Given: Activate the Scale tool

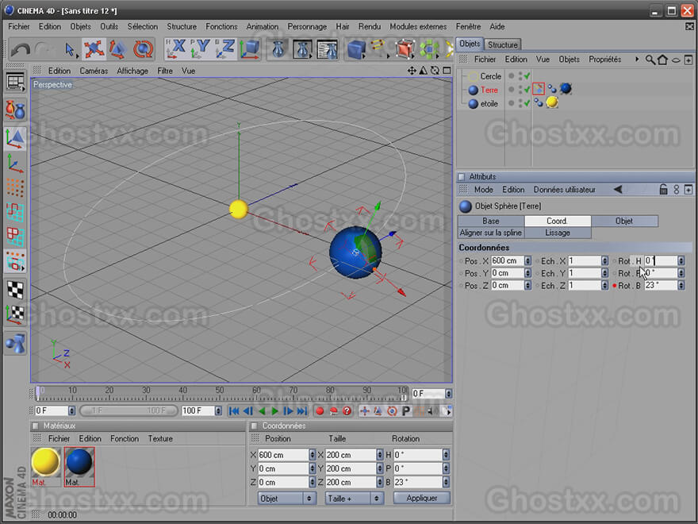Looking at the screenshot, I should [117, 49].
